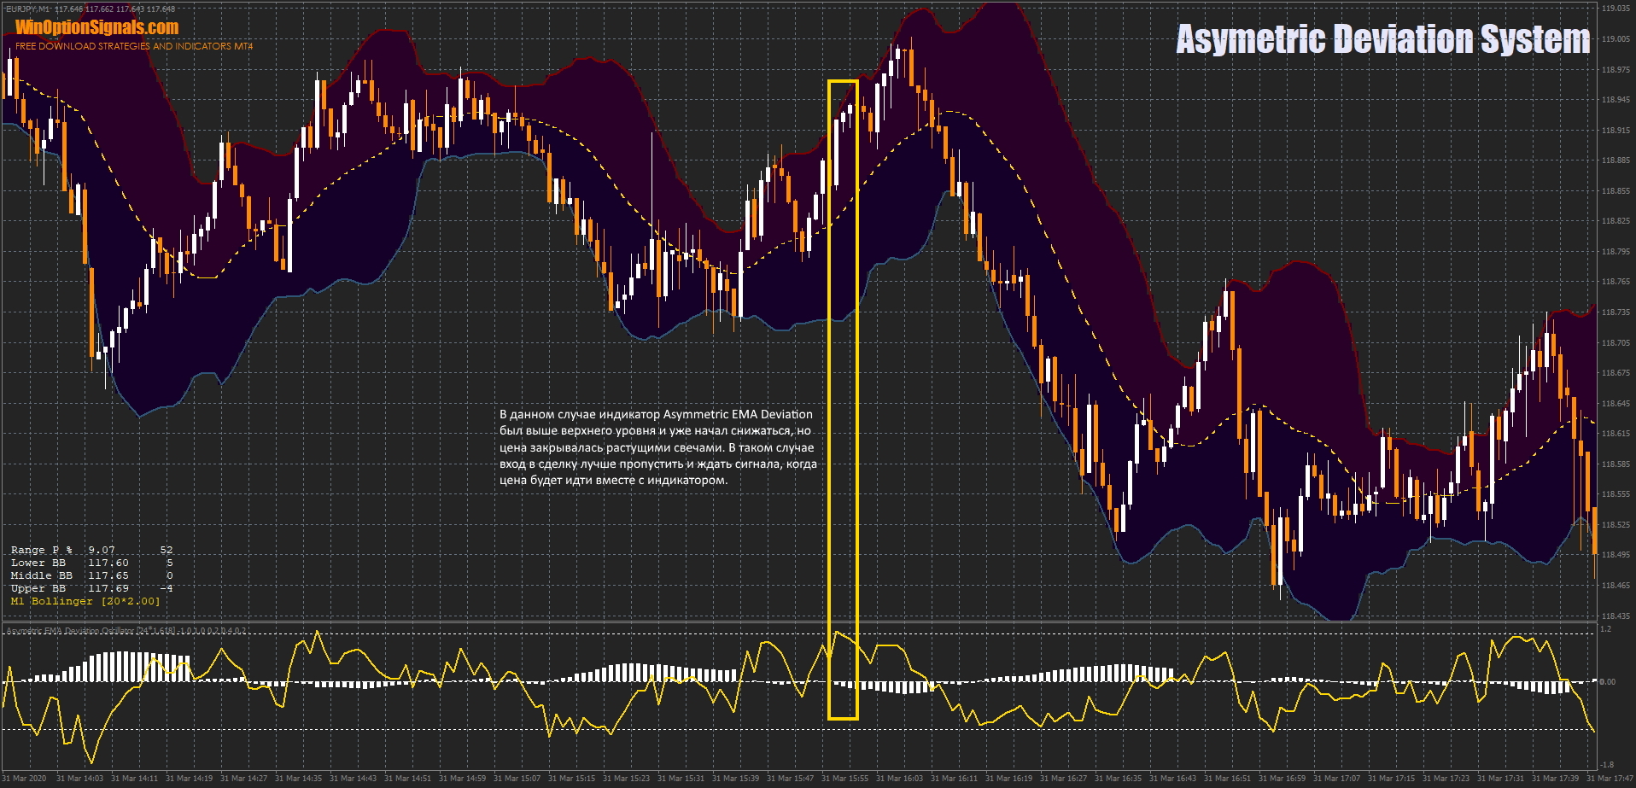Select the 31 Mar 15:55 time marker
This screenshot has height=788, width=1636.
(x=844, y=779)
